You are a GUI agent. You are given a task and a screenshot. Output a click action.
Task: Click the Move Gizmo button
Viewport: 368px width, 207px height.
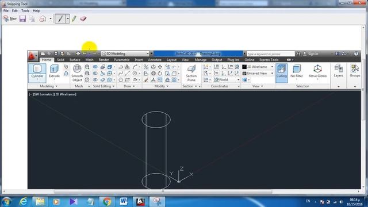pos(317,71)
